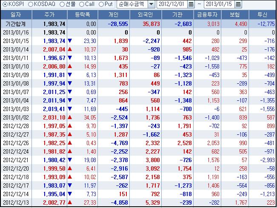Viewport: 277px width, 208px height.
Task: Click the up arrow on 2012/12/26 row
Action: (70, 142)
